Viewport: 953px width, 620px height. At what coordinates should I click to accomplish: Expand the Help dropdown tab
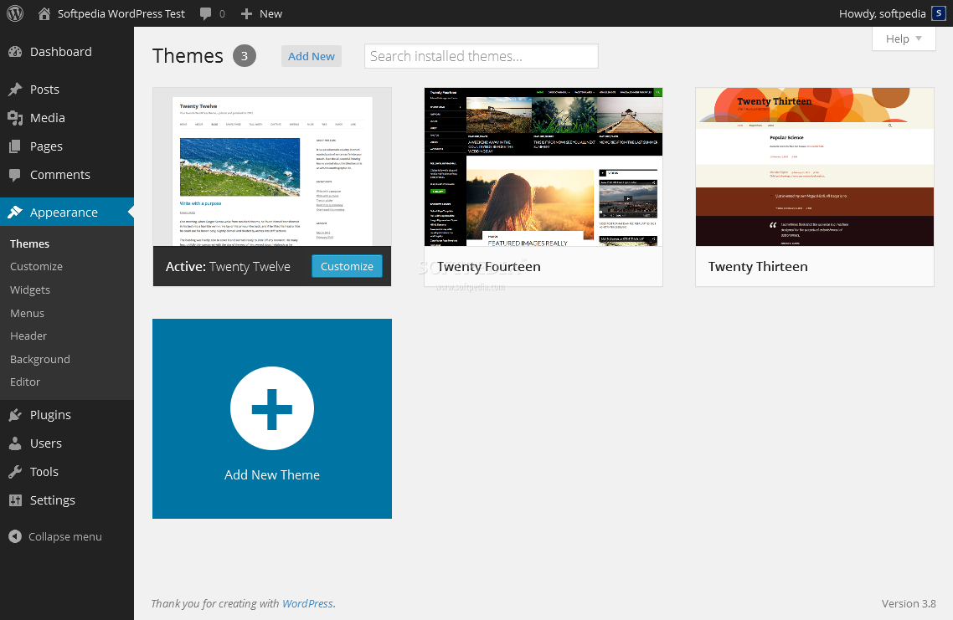tap(904, 38)
